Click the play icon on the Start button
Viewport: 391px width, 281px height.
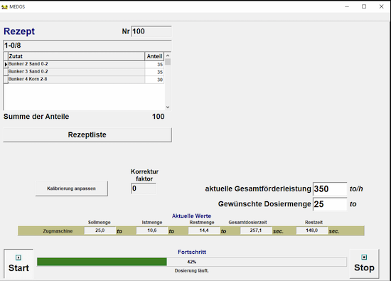click(18, 258)
